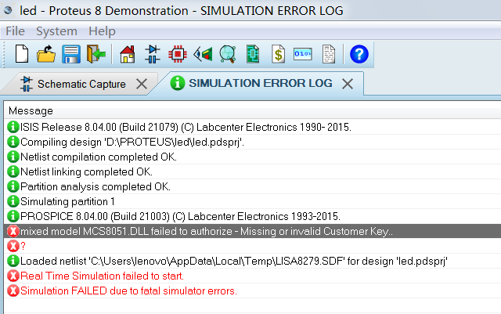501x314 pixels.
Task: Select the red '?' error row
Action: coord(252,246)
